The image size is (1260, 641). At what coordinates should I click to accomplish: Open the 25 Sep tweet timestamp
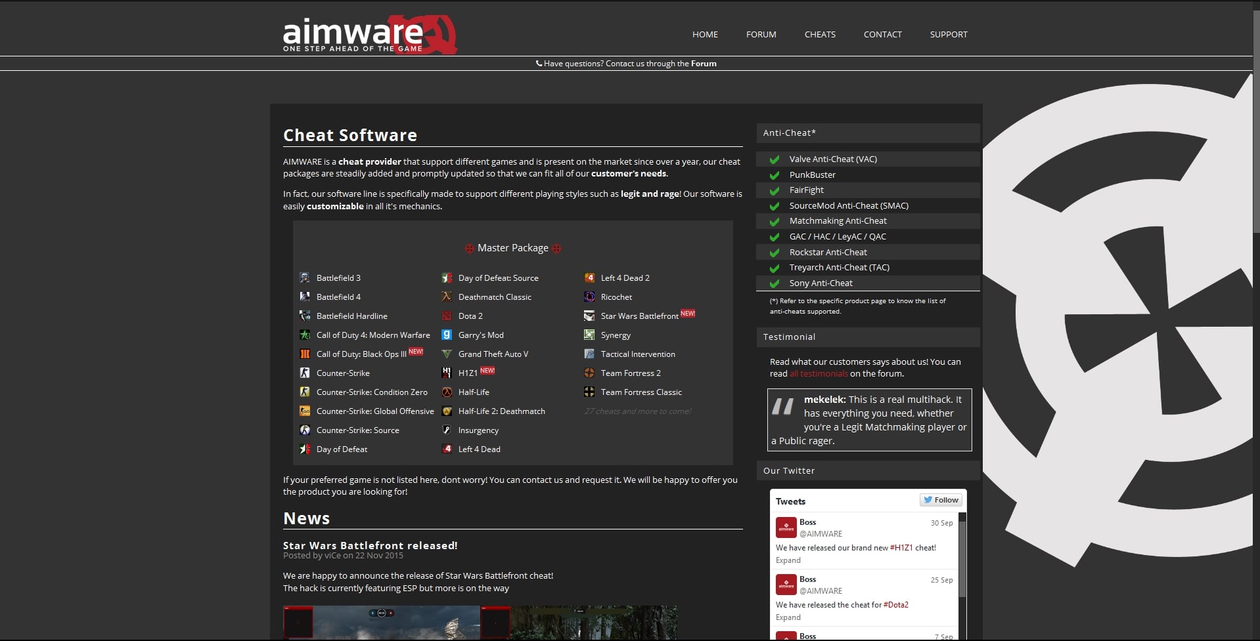point(941,580)
